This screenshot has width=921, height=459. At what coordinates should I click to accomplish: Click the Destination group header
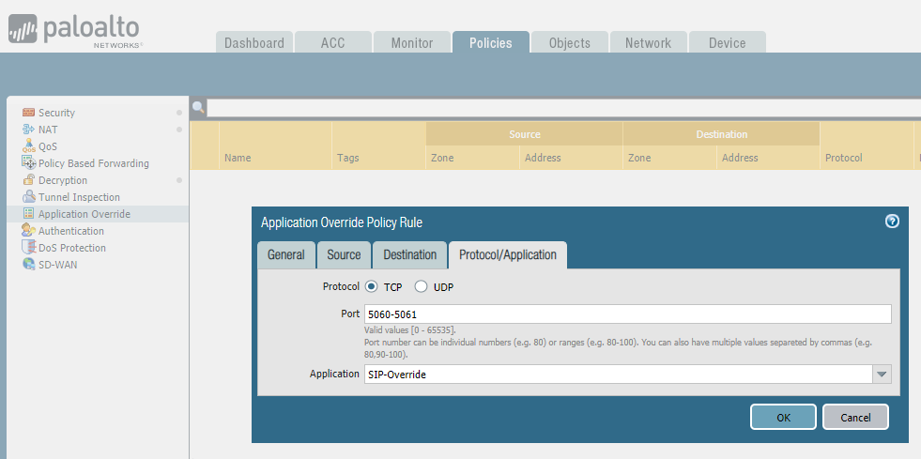click(721, 134)
